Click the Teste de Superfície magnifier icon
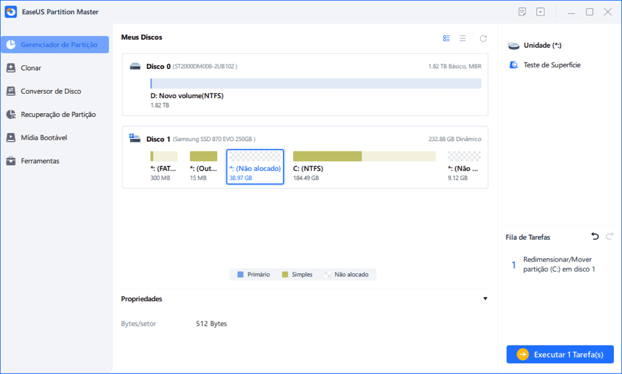 [513, 65]
